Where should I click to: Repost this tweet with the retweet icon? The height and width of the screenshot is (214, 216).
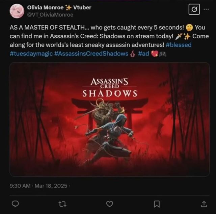pos(62,204)
